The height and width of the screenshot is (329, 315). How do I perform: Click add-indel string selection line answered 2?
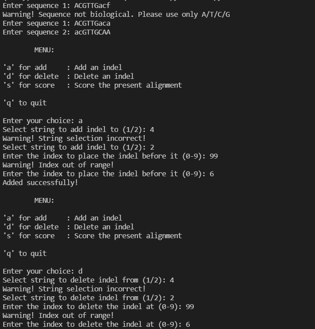[78, 147]
